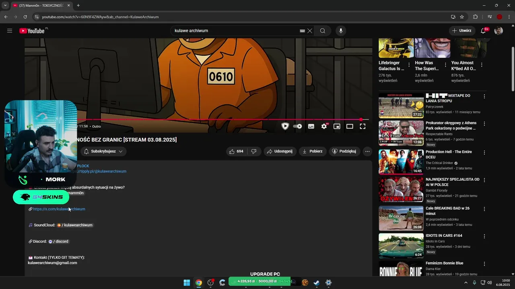Image resolution: width=515 pixels, height=289 pixels.
Task: Expand the Outro chapter label
Action: click(97, 126)
